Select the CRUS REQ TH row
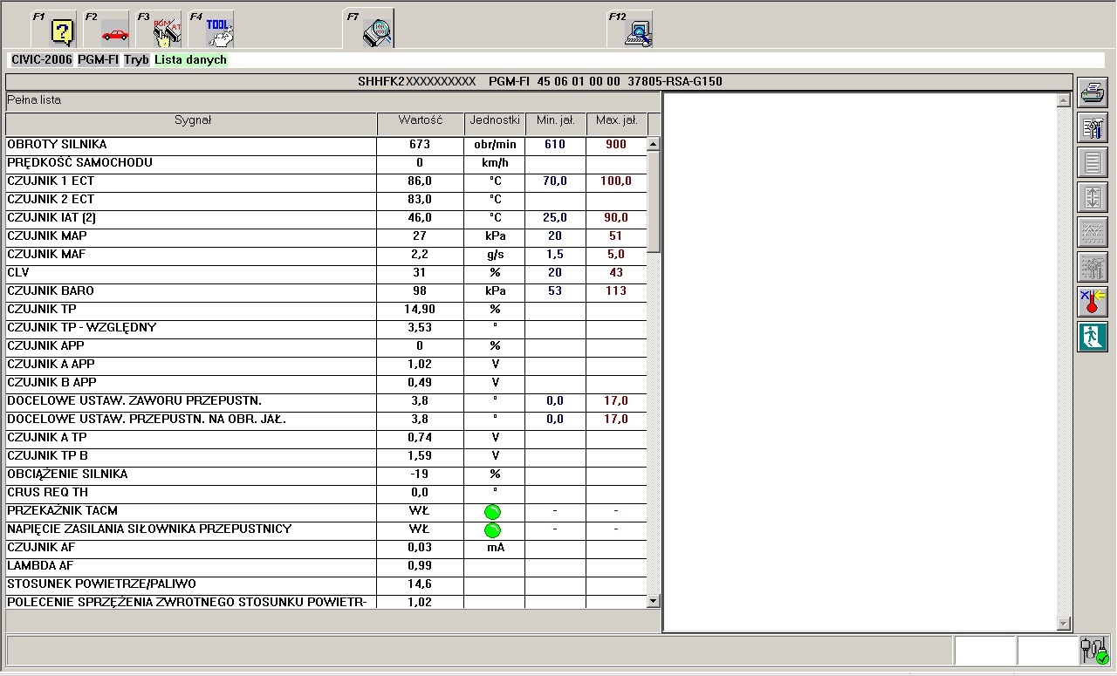Screen dimensions: 1117x676 [326, 493]
